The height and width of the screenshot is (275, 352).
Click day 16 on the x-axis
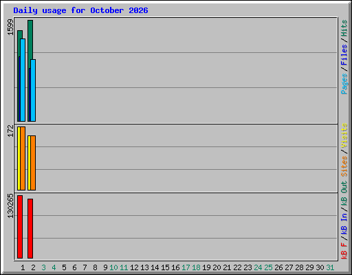coord(175,267)
